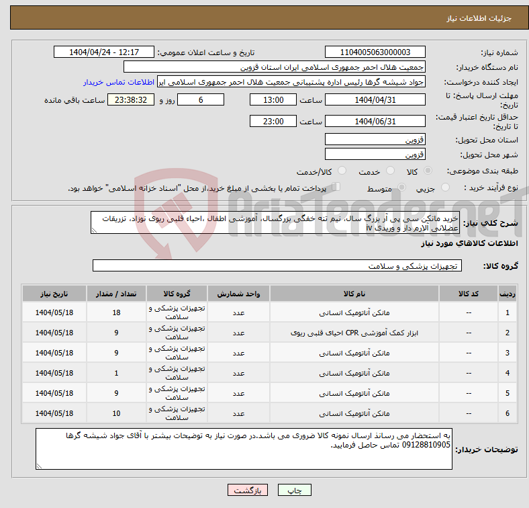Viewport: 529px width, 508px height.
Task: Click quantity 10 in row 6
Action: [x=116, y=413]
